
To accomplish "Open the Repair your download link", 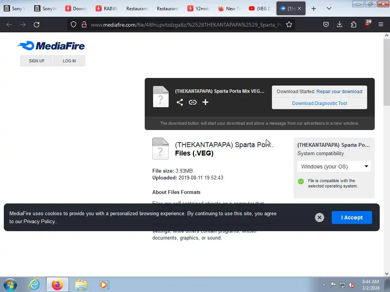I will pyautogui.click(x=339, y=92).
